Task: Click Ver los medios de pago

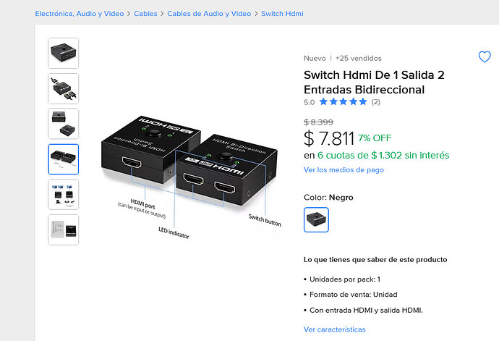Action: [344, 170]
